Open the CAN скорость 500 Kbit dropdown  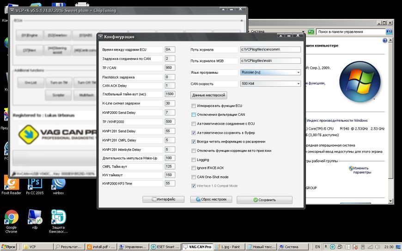[270, 84]
